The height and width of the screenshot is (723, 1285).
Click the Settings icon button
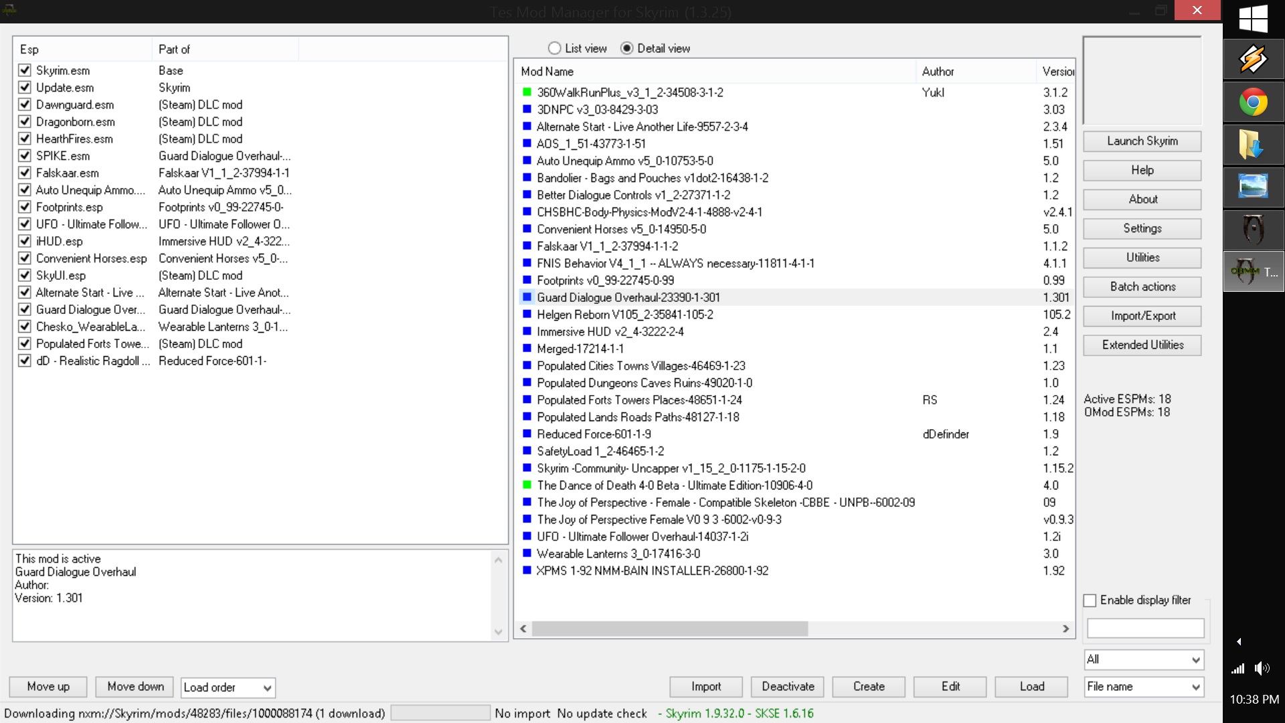point(1142,228)
